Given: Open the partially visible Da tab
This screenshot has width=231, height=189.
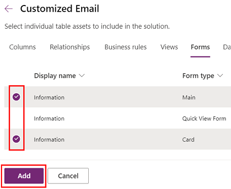Looking at the screenshot, I should coord(227,47).
